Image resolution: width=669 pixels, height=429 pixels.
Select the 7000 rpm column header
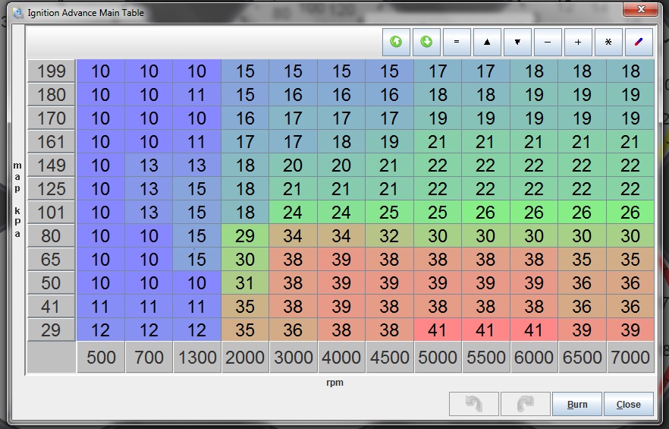630,357
